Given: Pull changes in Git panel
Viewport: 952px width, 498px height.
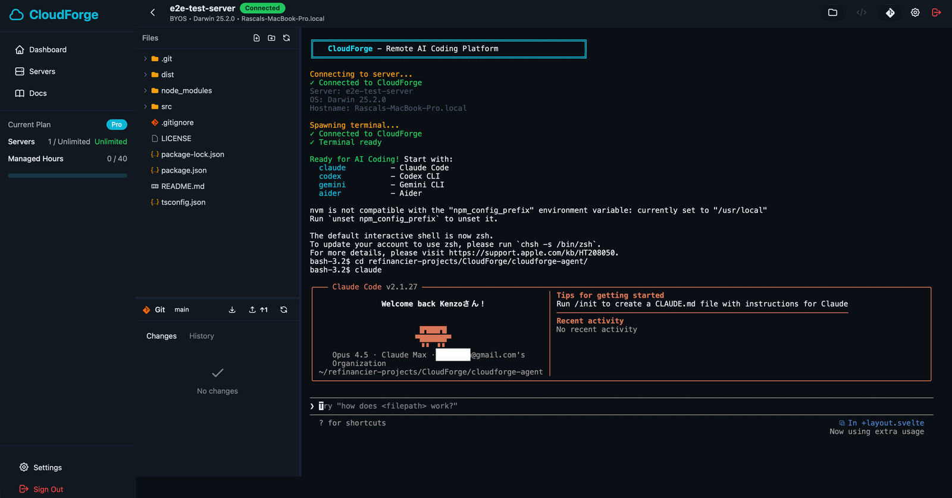Looking at the screenshot, I should [x=232, y=310].
